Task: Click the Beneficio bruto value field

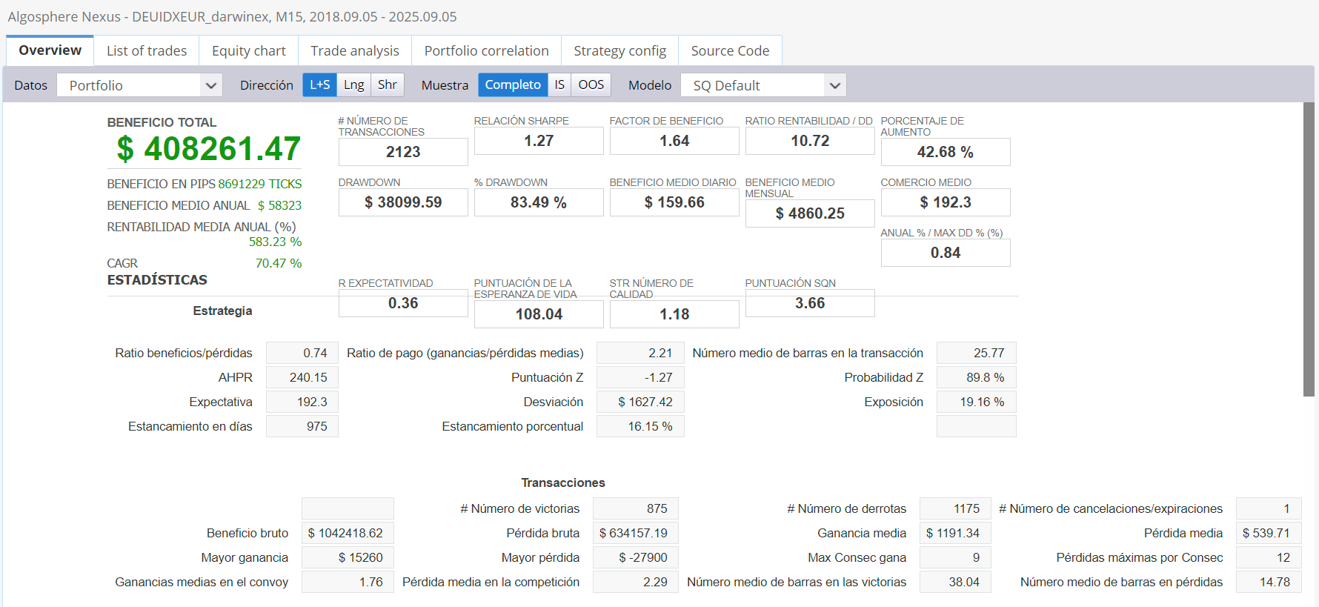Action: (347, 533)
